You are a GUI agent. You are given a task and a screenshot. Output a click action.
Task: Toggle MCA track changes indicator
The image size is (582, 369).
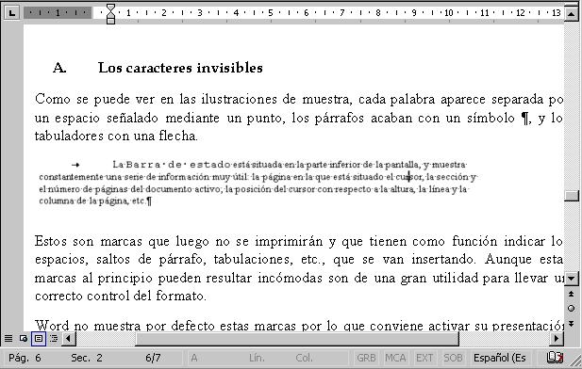tap(395, 358)
